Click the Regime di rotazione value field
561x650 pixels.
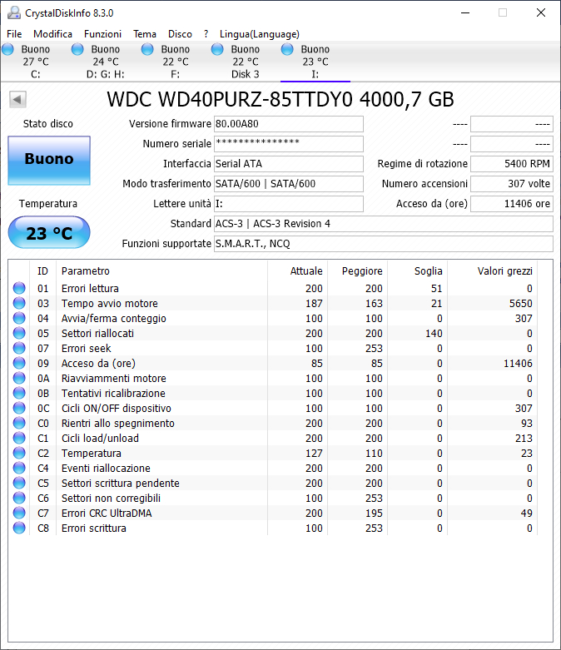pyautogui.click(x=512, y=164)
